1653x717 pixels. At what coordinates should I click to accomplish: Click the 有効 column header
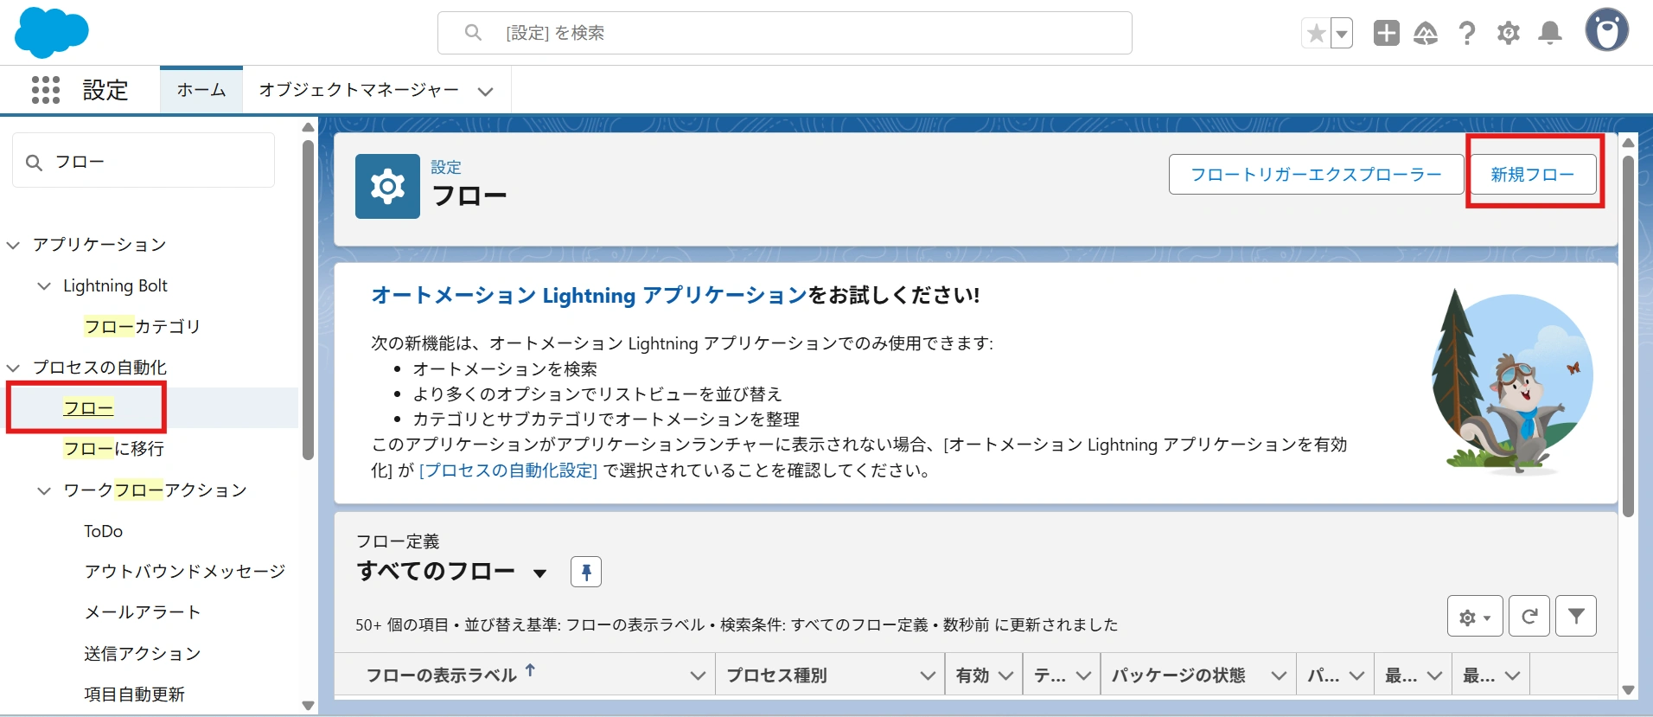(x=973, y=675)
